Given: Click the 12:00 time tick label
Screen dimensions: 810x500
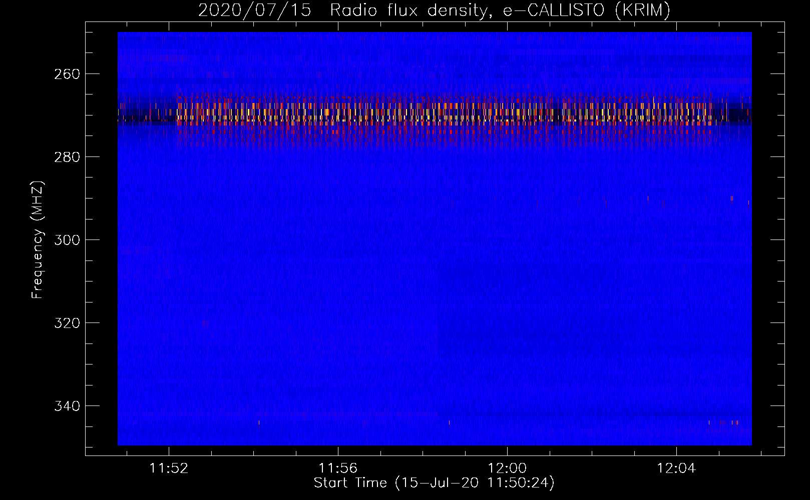Looking at the screenshot, I should point(507,468).
